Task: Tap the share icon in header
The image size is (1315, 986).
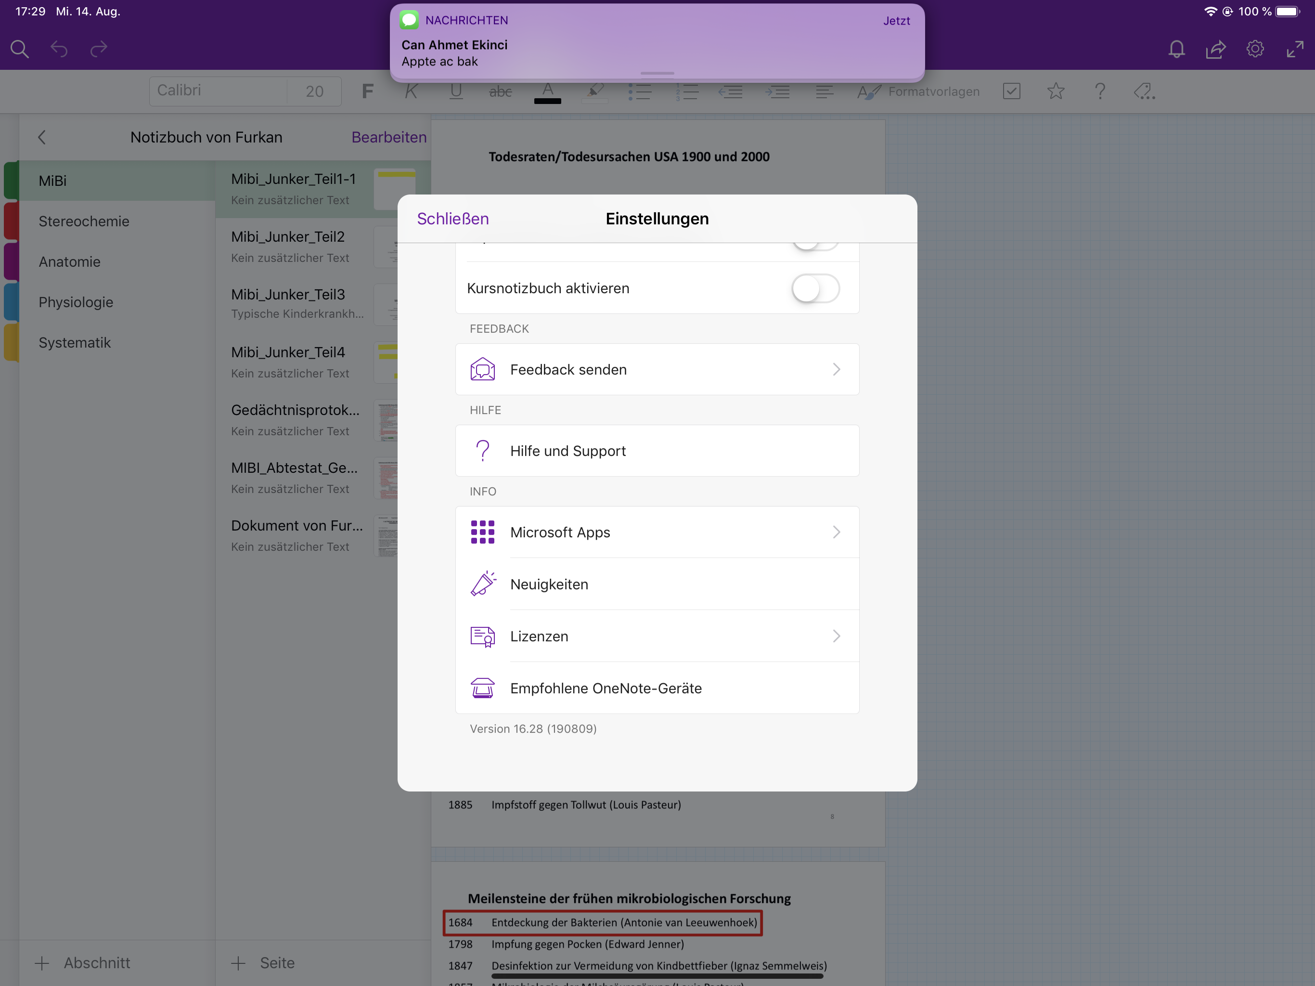Action: tap(1216, 49)
